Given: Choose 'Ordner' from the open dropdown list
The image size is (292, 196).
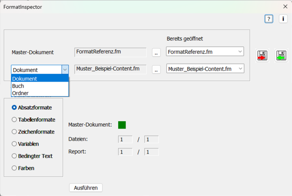Looking at the screenshot, I should tap(21, 93).
